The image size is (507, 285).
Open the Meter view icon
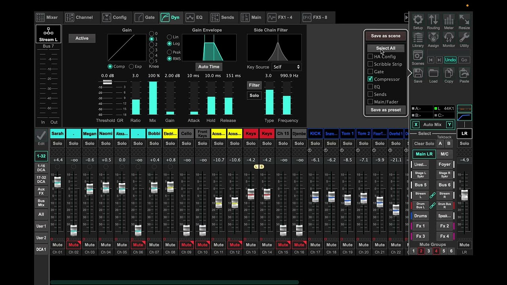point(449,20)
